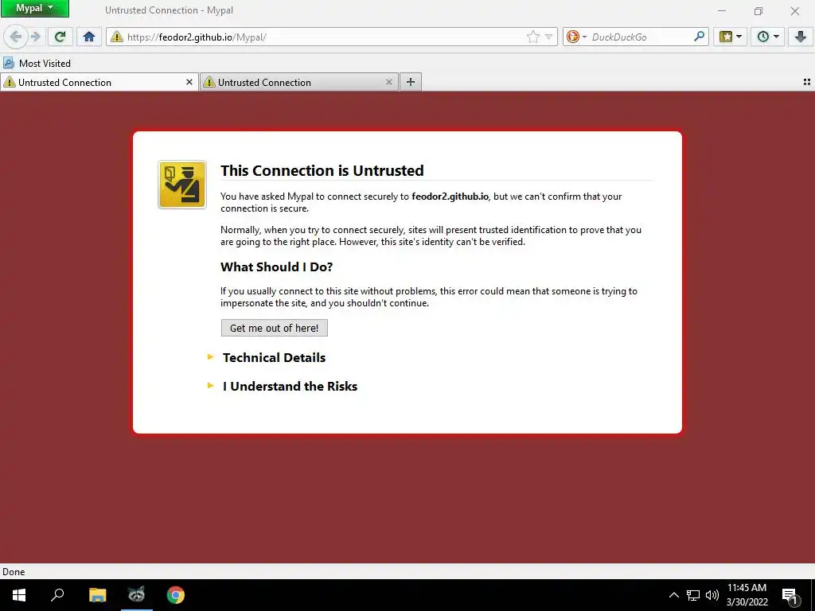The width and height of the screenshot is (815, 611).
Task: Go forward one page
Action: pos(35,37)
